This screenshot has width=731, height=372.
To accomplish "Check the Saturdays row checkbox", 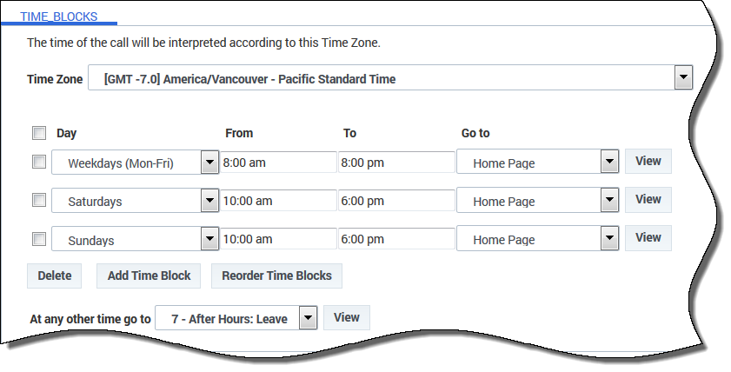I will tap(39, 200).
